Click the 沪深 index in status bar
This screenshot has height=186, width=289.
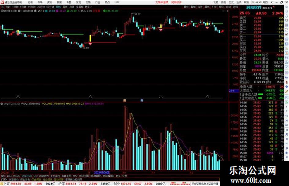61,184
